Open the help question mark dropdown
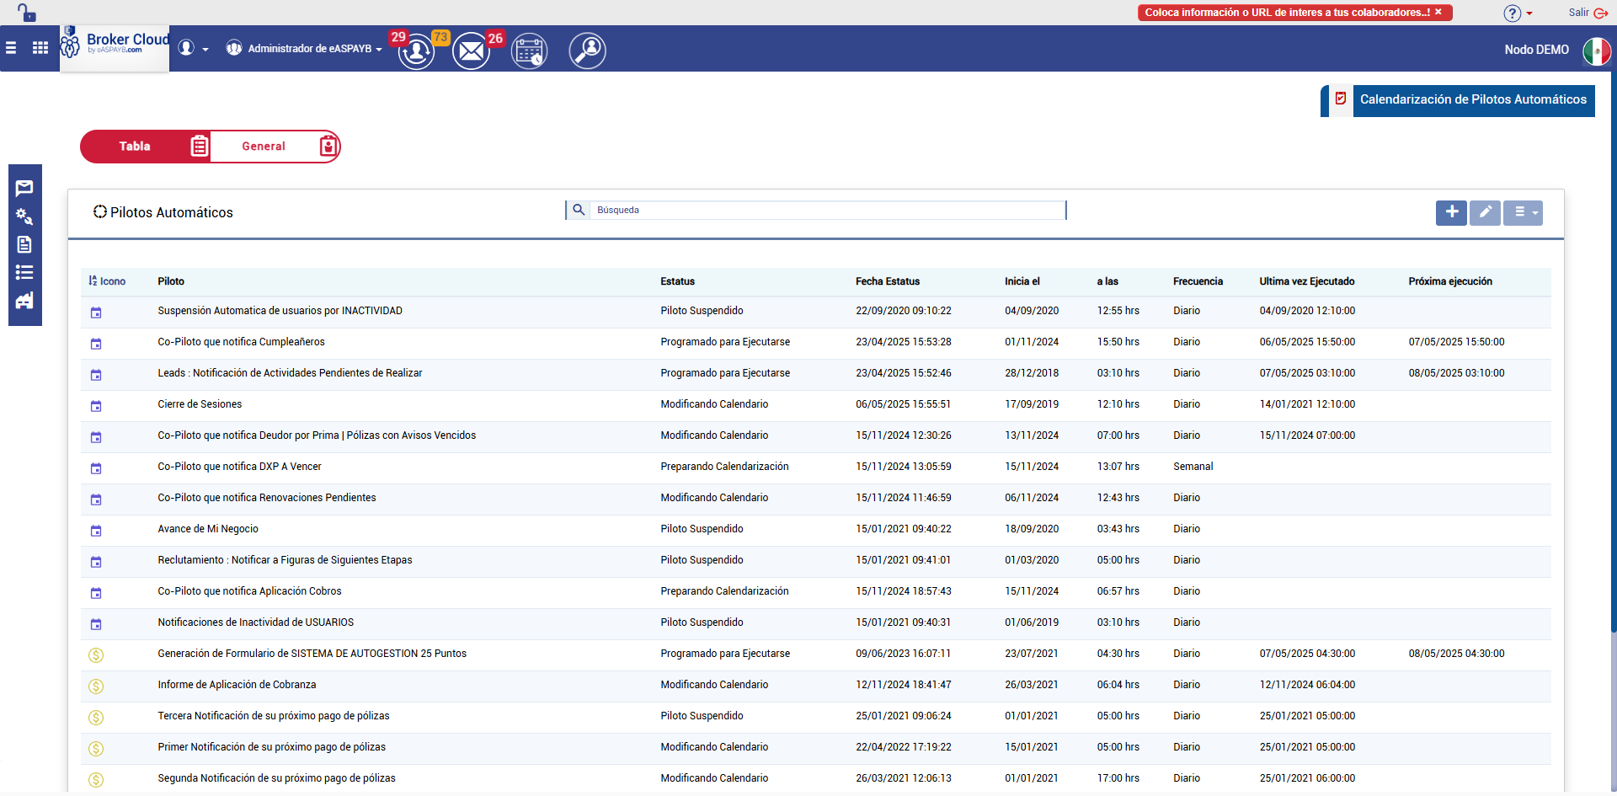Viewport: 1617px width, 796px height. point(1518,13)
